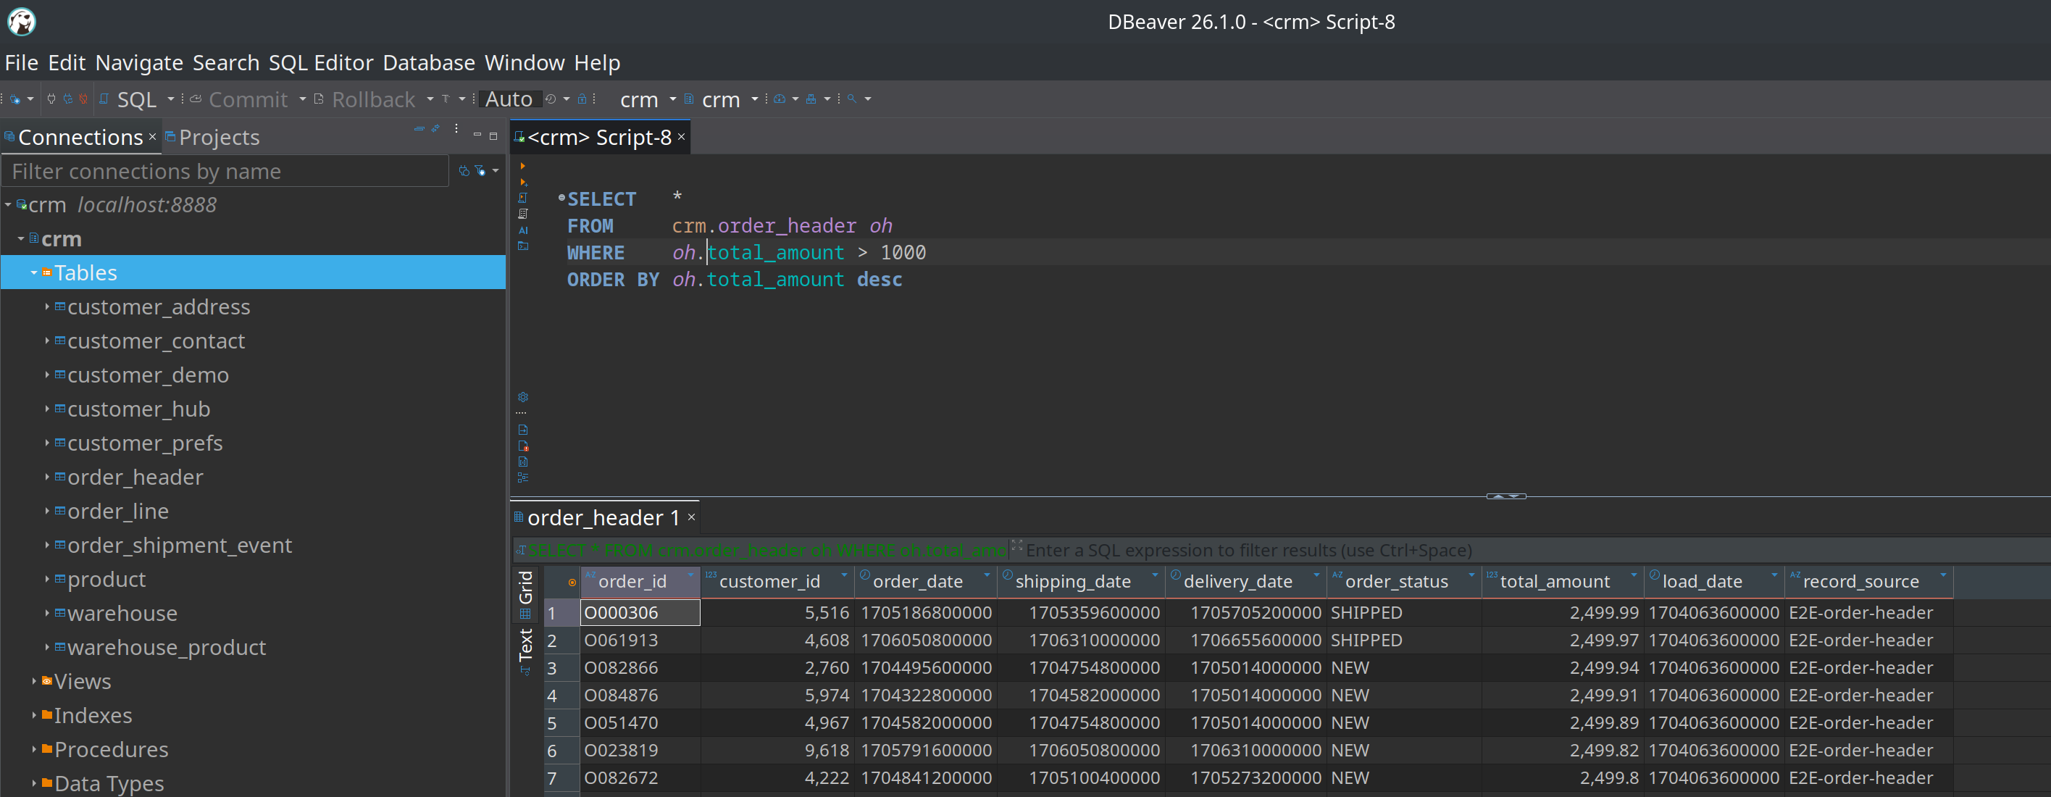This screenshot has width=2051, height=797.
Task: Run the Execute SQL script icon
Action: pos(523,199)
